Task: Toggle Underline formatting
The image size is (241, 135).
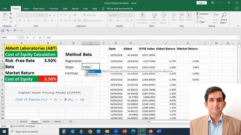Action: [29, 21]
